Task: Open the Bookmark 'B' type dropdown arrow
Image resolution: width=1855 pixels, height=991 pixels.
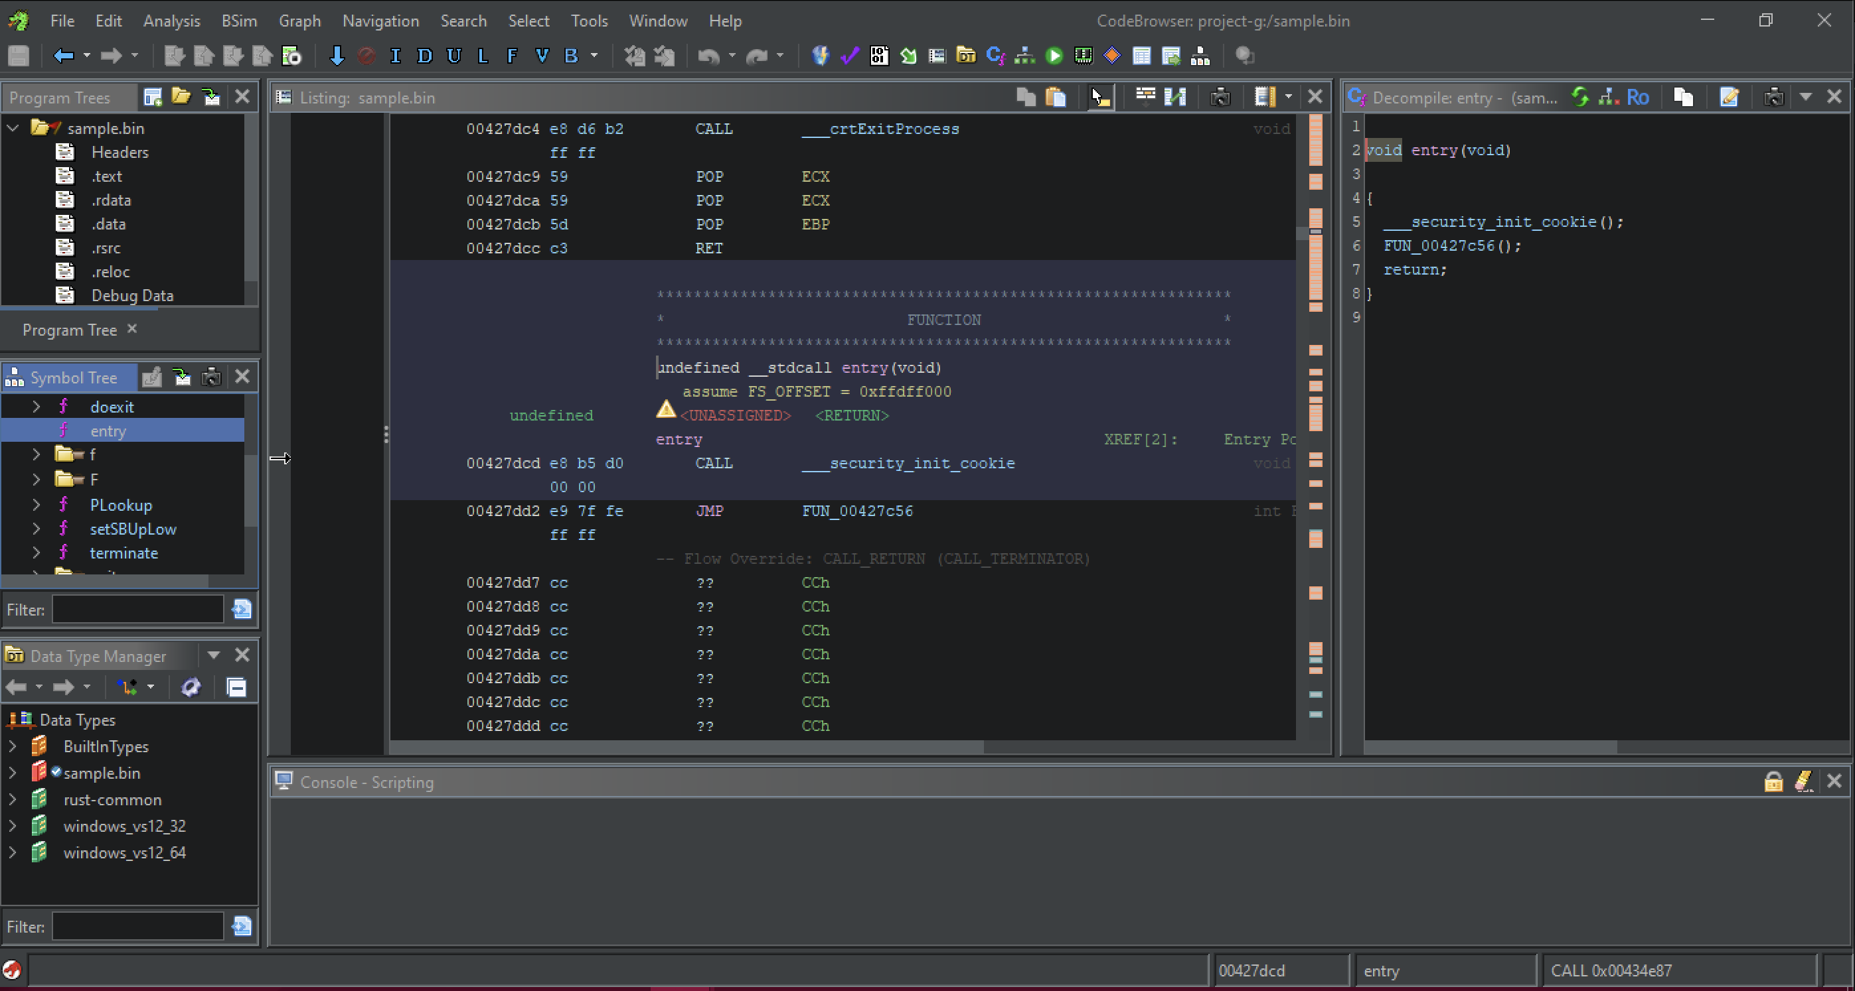Action: [594, 56]
